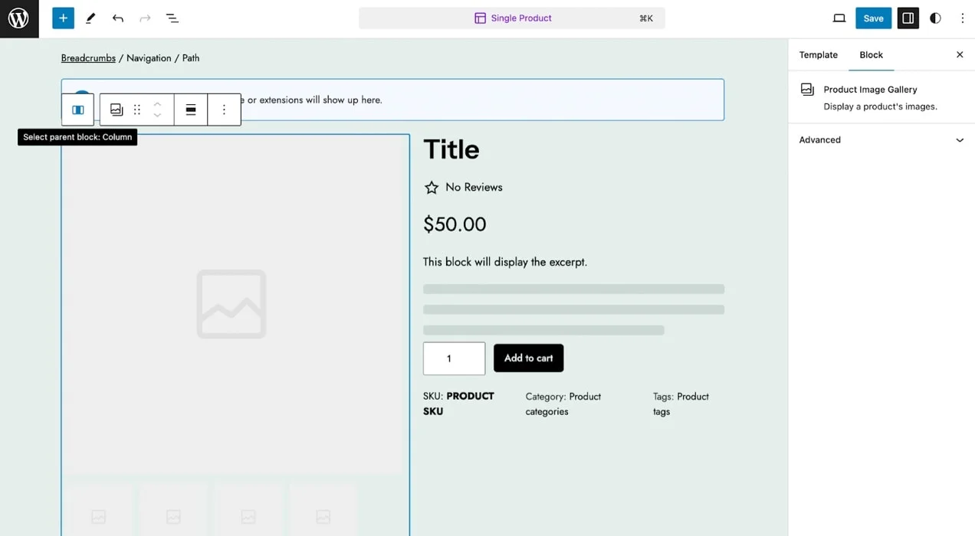Screen dimensions: 975x536
Task: Open the Single Product command dropdown
Action: (x=512, y=18)
